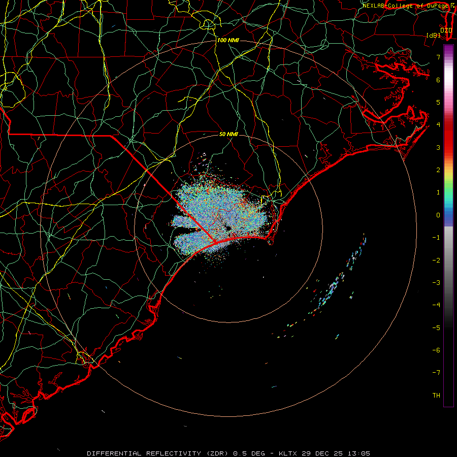Click the black radar site dot in echoes

pos(228,228)
